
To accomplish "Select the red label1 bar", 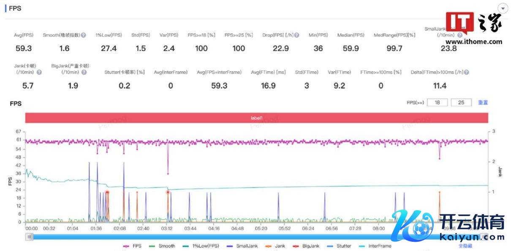I will pos(256,118).
